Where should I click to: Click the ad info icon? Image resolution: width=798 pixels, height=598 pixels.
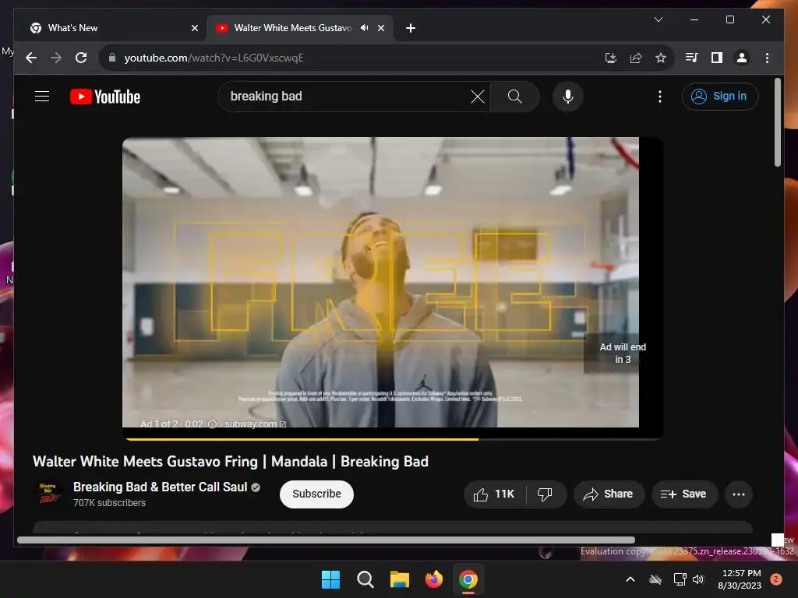click(213, 424)
